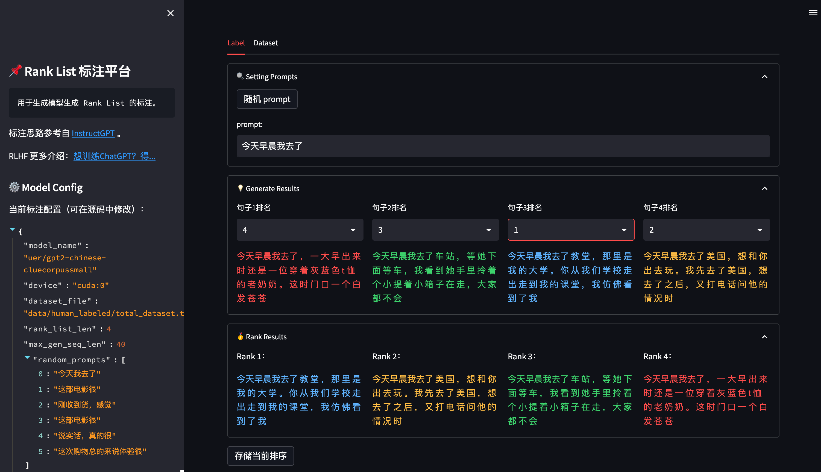Click the description box 用于生成模型生成 Rank List 的标注
The image size is (821, 472).
(92, 103)
